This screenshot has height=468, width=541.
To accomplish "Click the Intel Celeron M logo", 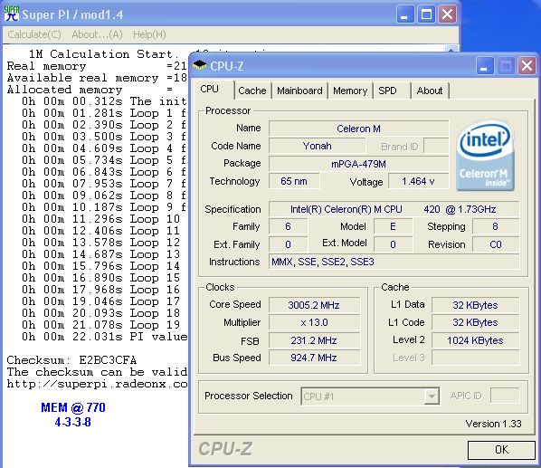I will (485, 155).
